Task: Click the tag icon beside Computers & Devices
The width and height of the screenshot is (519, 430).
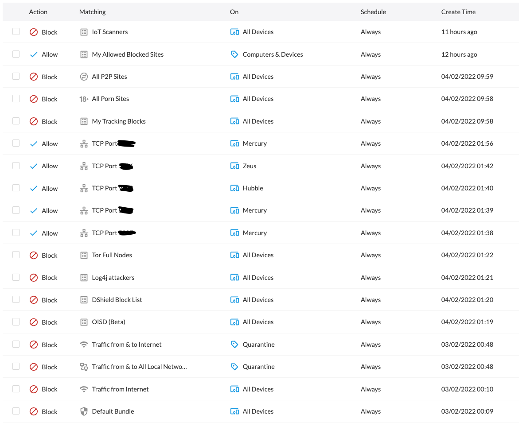Action: pos(234,54)
